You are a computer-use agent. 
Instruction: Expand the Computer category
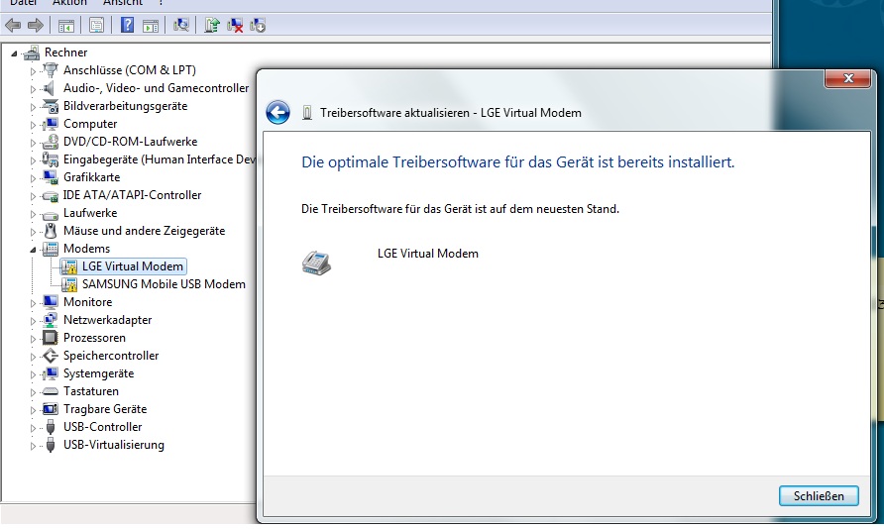point(33,125)
